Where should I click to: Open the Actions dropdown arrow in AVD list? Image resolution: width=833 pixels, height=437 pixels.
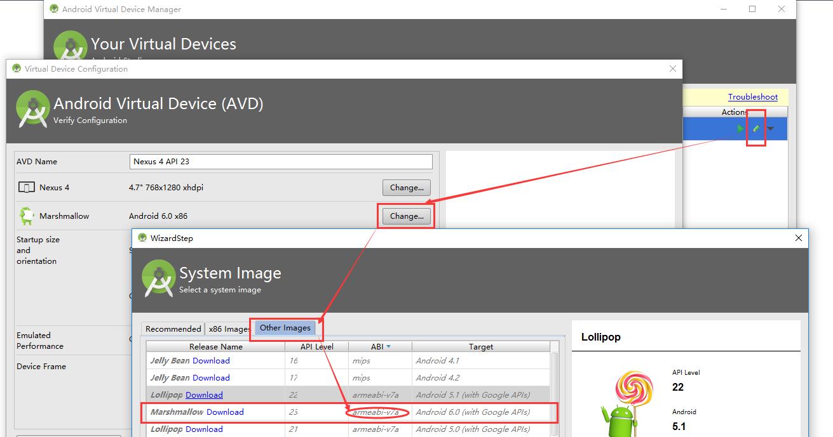click(769, 128)
